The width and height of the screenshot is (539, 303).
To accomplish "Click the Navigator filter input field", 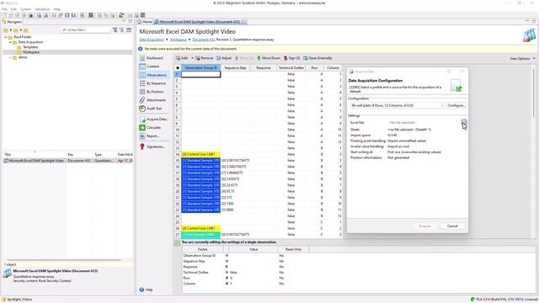I will click(86, 30).
